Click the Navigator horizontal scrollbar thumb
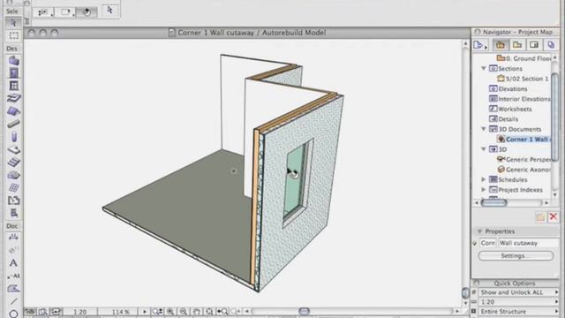The height and width of the screenshot is (318, 565). (494, 203)
